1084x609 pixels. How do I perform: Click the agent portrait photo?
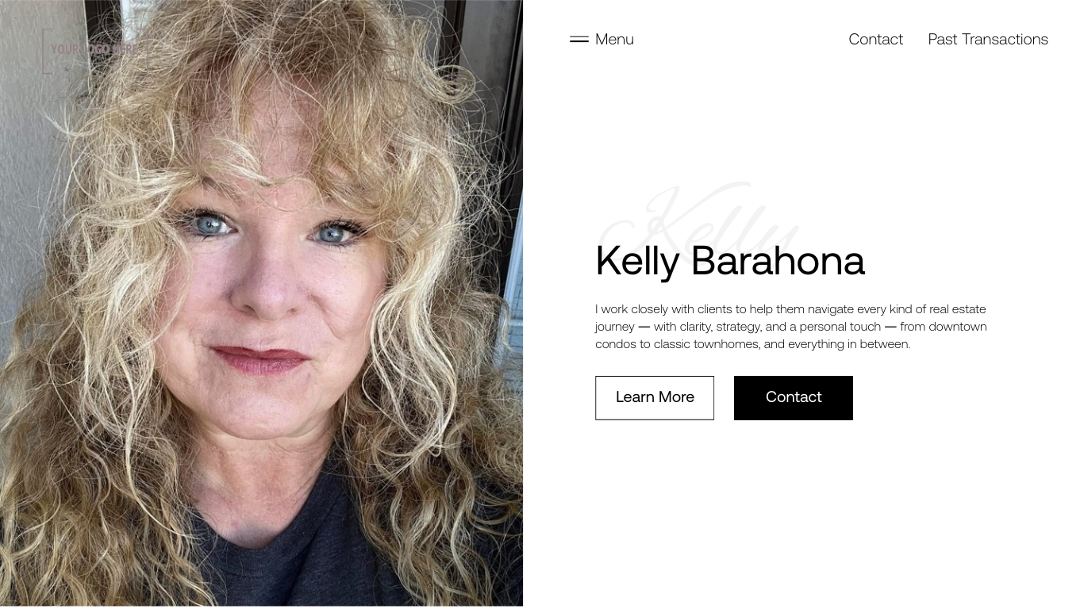tap(261, 304)
